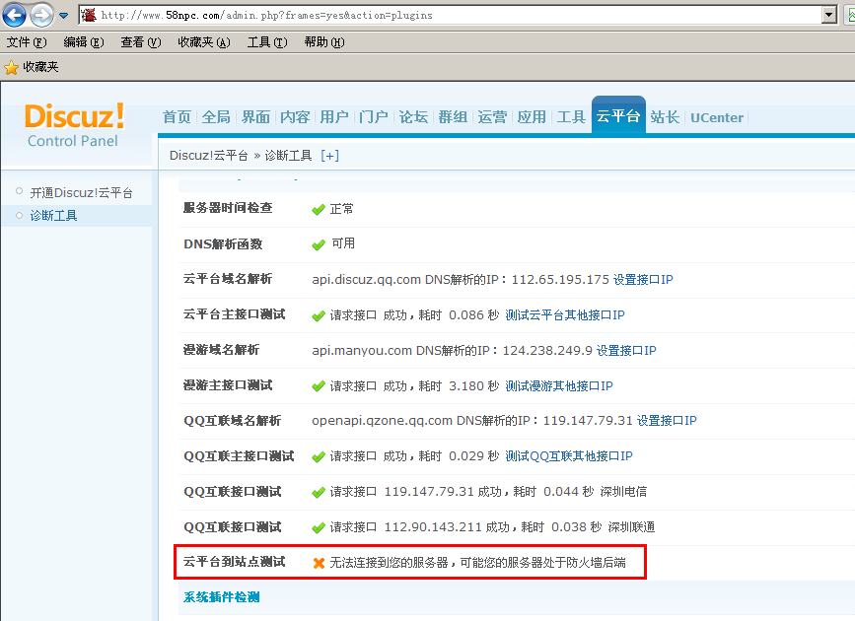
Task: Click orange X icon for 云平台到站点测试
Action: point(319,563)
